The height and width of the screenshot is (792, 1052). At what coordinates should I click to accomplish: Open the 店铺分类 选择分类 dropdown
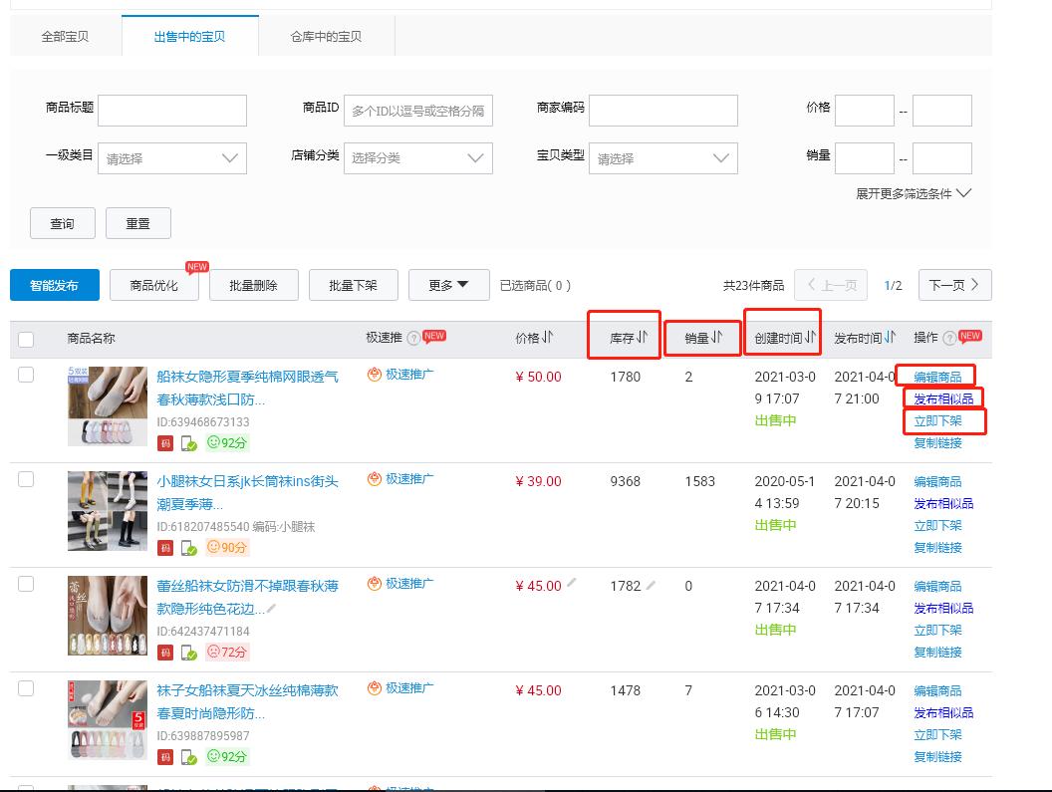[417, 157]
